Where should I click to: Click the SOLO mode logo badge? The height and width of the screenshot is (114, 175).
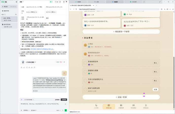pos(4,2)
